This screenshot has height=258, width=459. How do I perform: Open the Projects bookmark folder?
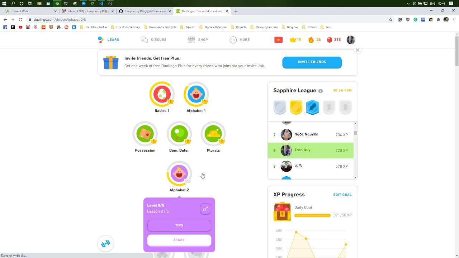[x=238, y=27]
